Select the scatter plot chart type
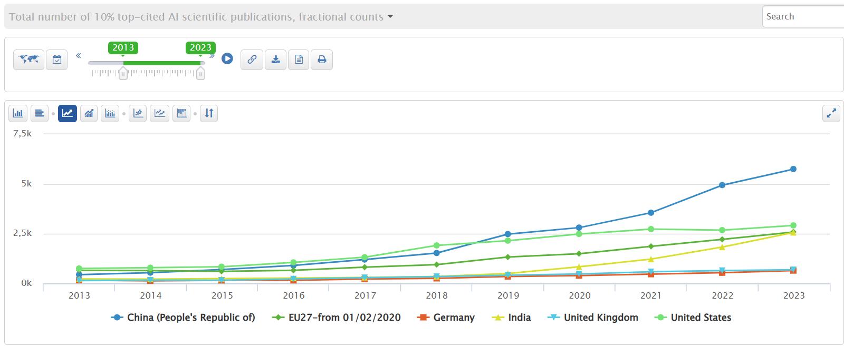The image size is (844, 346). tap(138, 113)
